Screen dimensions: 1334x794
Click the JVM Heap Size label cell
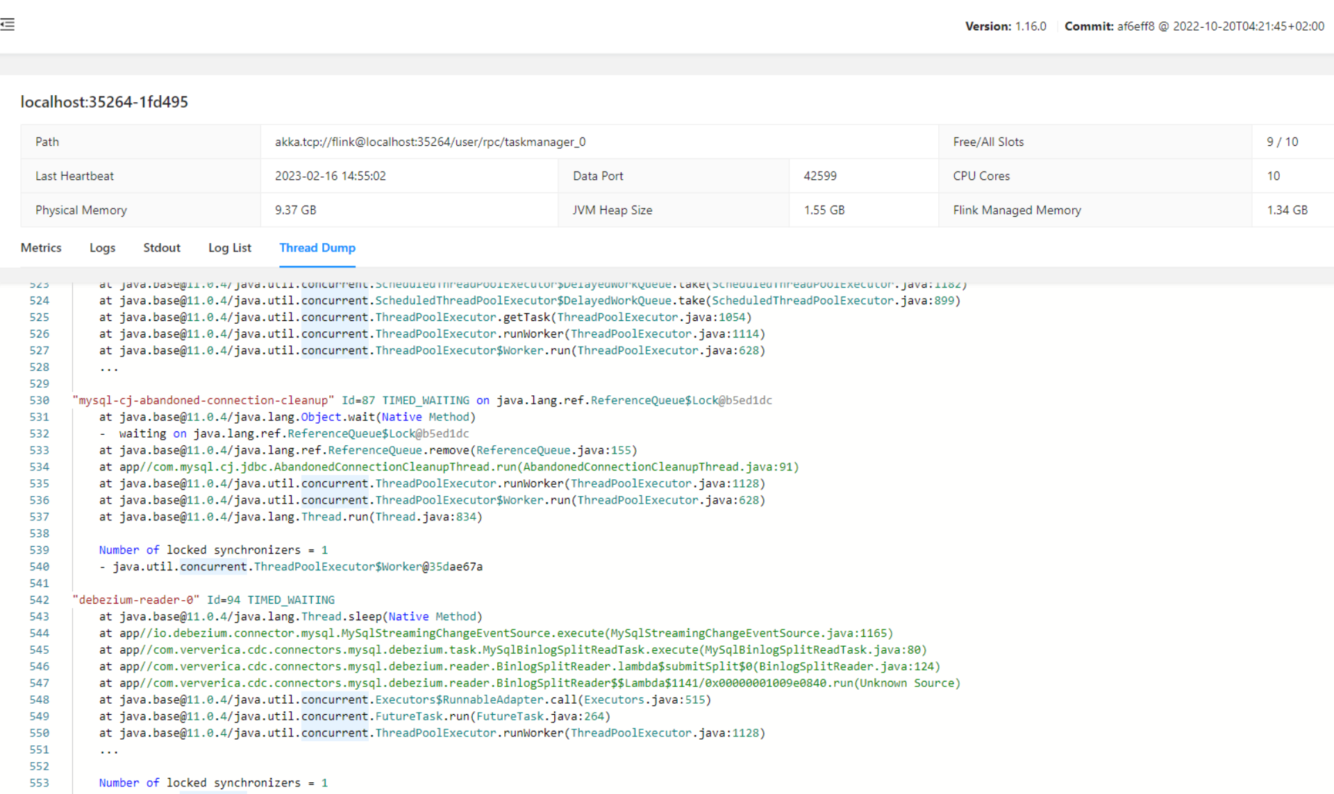click(x=674, y=210)
